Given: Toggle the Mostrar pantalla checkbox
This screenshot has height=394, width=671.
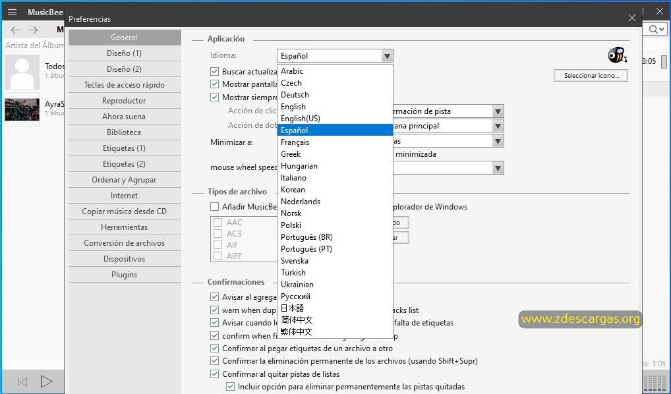Looking at the screenshot, I should tap(214, 84).
